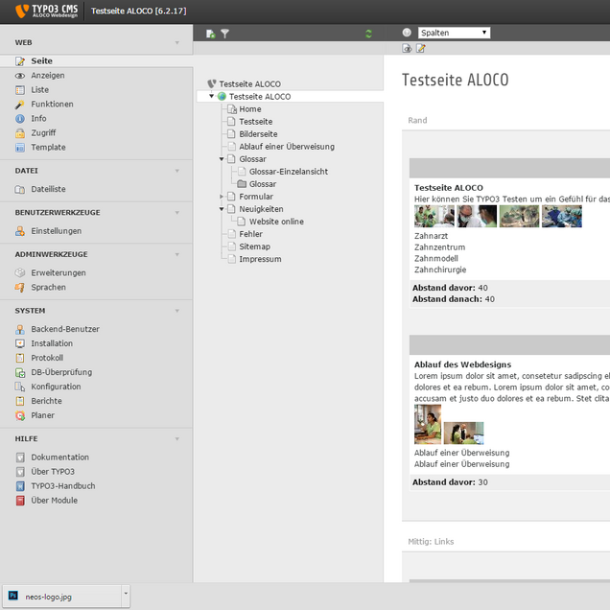610x610 pixels.
Task: Collapse the HILFE module group
Action: pos(177,439)
